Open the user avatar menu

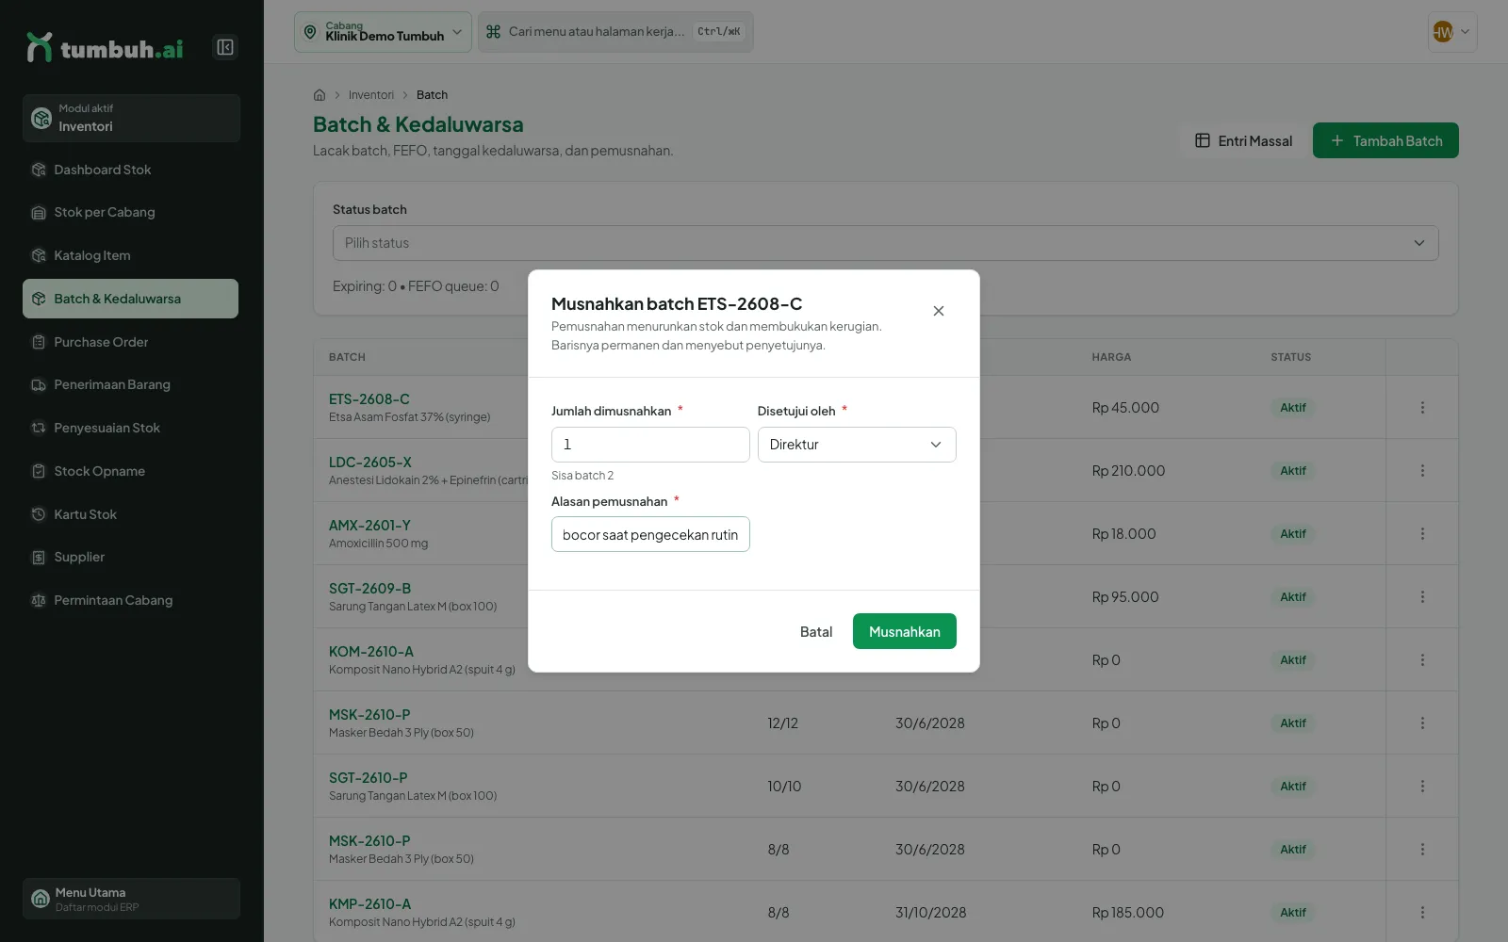pyautogui.click(x=1452, y=32)
